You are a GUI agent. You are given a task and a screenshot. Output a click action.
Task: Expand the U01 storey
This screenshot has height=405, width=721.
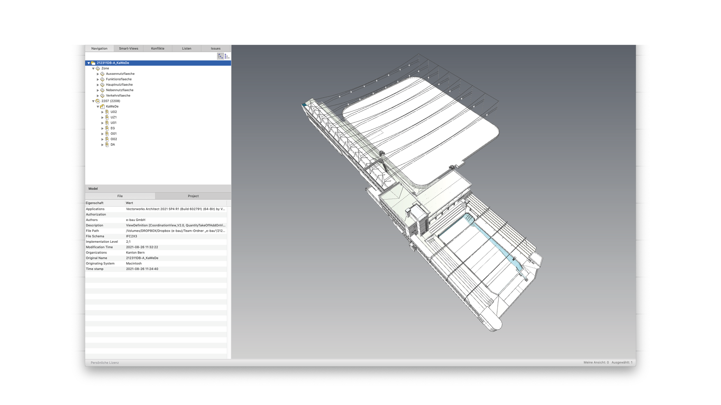click(x=102, y=123)
